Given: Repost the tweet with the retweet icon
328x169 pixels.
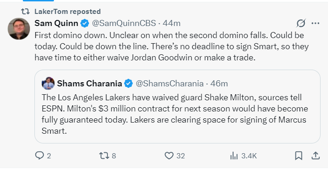Looking at the screenshot, I should coord(104,156).
